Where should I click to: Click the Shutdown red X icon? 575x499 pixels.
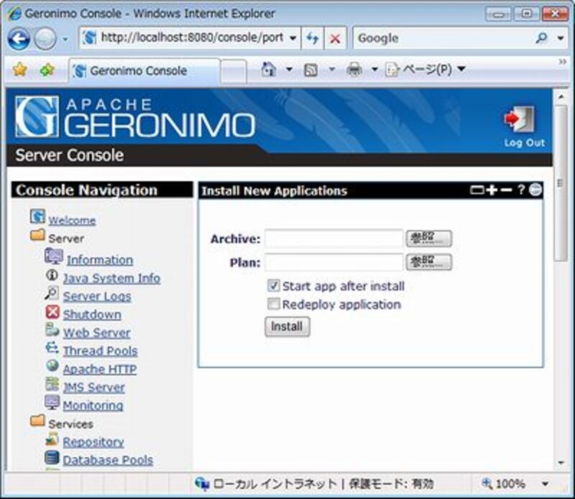(x=52, y=313)
